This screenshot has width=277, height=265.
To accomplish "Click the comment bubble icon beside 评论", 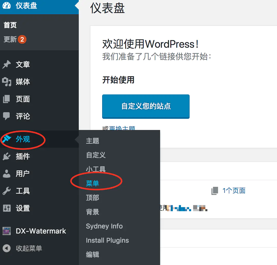I will (7, 116).
